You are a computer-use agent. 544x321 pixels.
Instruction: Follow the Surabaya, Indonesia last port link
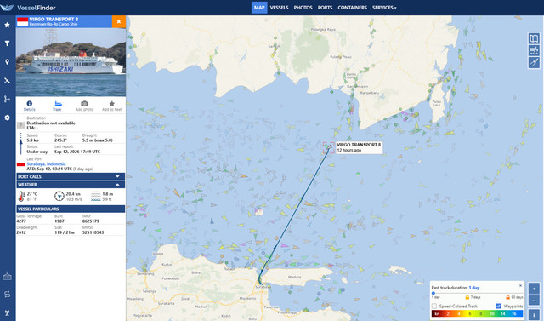click(x=46, y=164)
